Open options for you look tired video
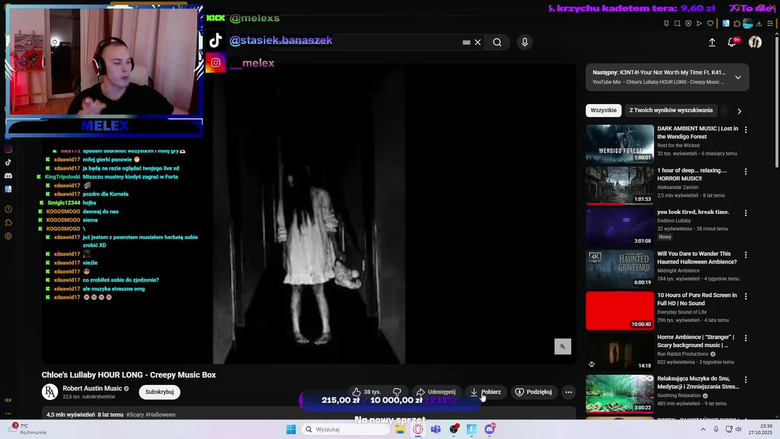The image size is (780, 439). (x=745, y=213)
